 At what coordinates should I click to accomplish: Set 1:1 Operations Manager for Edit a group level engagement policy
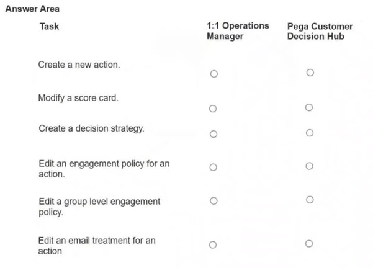[213, 201]
